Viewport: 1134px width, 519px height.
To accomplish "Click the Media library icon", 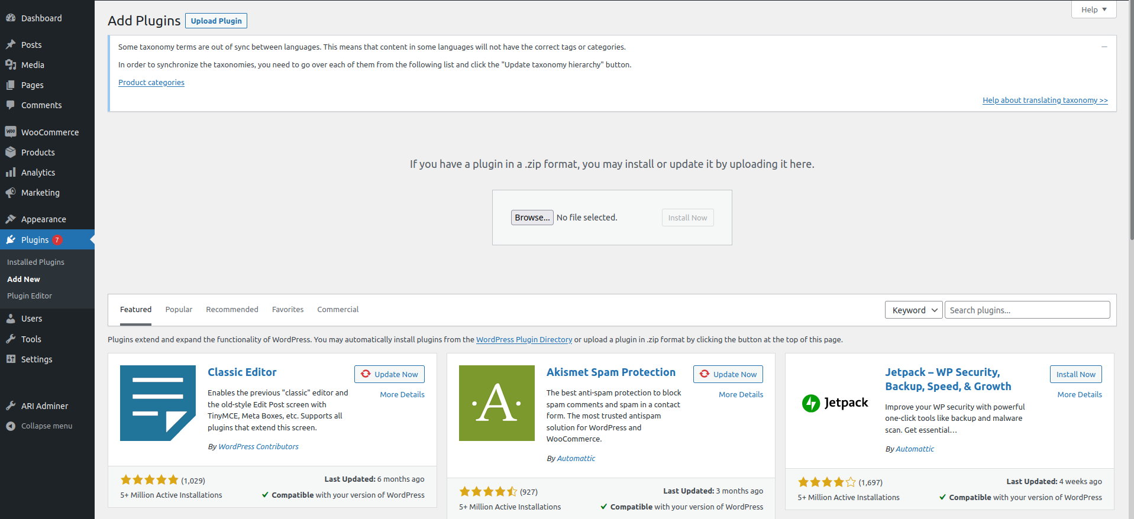I will tap(11, 65).
